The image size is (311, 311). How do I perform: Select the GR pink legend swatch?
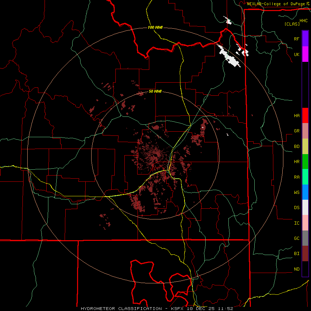coord(305,131)
